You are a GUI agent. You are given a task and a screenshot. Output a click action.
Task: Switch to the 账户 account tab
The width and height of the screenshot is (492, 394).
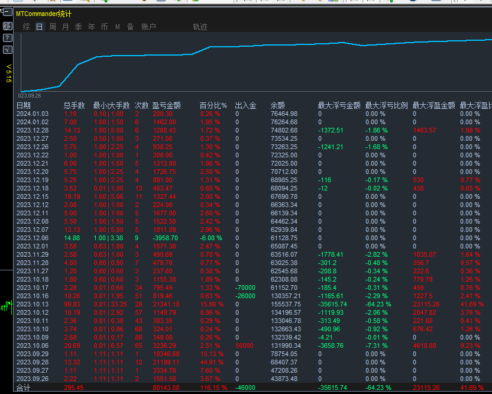click(148, 27)
